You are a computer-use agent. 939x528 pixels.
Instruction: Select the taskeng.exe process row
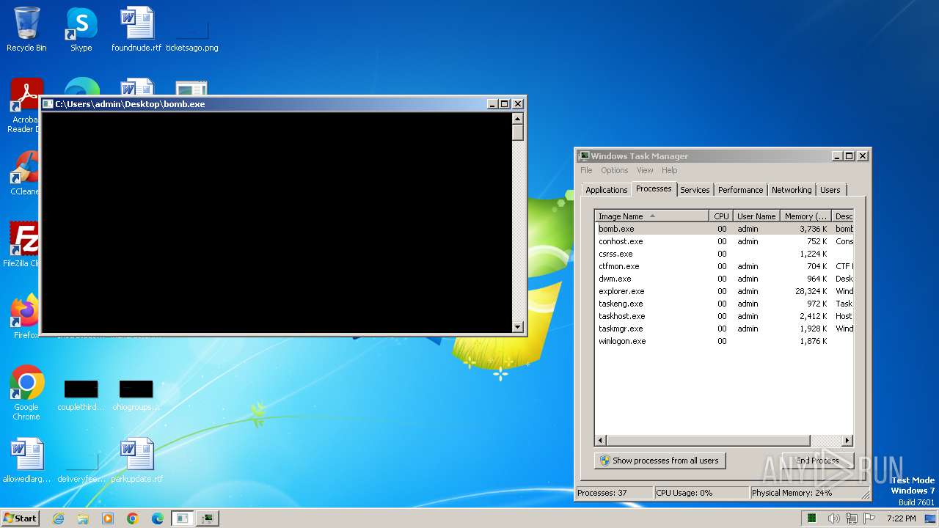(x=724, y=304)
